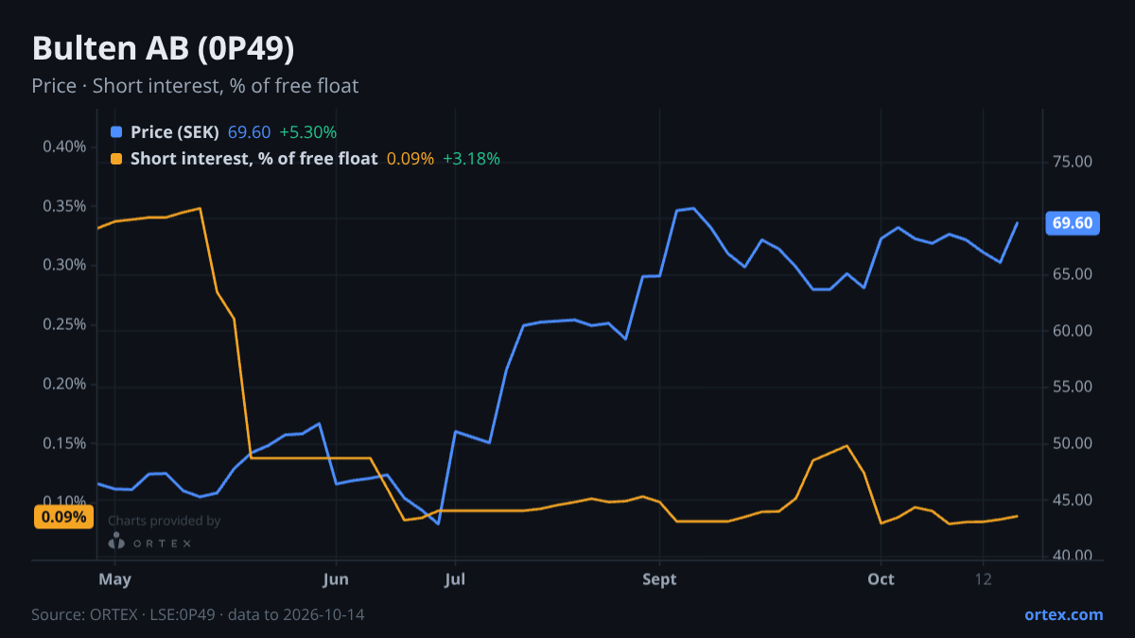Click the Jun label on the date axis
Screen dimensions: 1135x638
336,579
